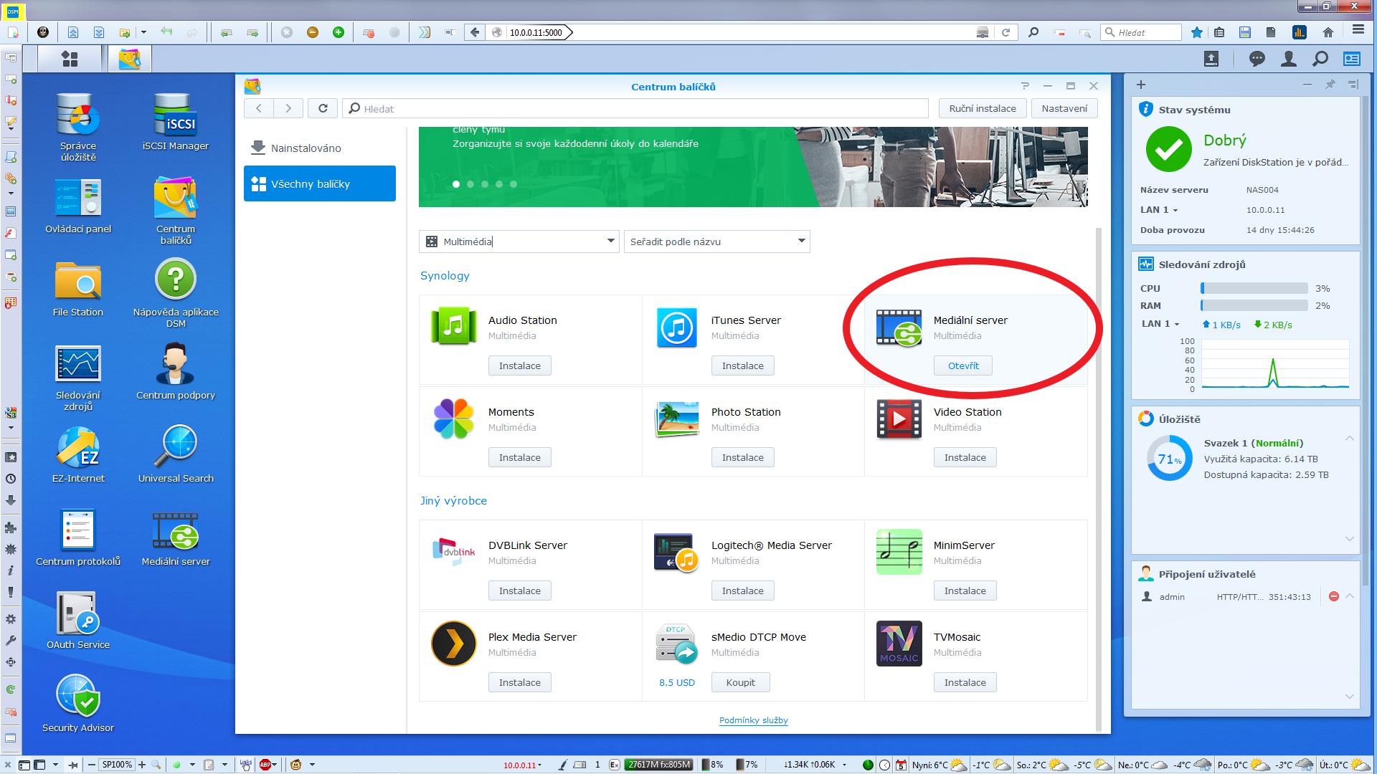Bookmark page with browser star icon
The width and height of the screenshot is (1377, 774).
[x=1197, y=32]
